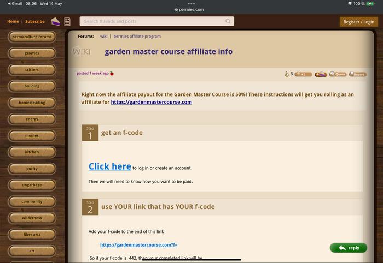This screenshot has height=263, width=383.
Task: Give the post a +1 thumbs up
Action: pyautogui.click(x=303, y=74)
